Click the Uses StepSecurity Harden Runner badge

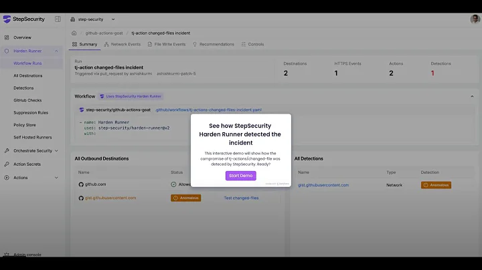coord(131,96)
